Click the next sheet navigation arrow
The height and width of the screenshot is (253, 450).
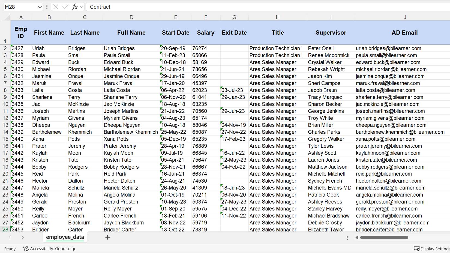[x=23, y=237]
